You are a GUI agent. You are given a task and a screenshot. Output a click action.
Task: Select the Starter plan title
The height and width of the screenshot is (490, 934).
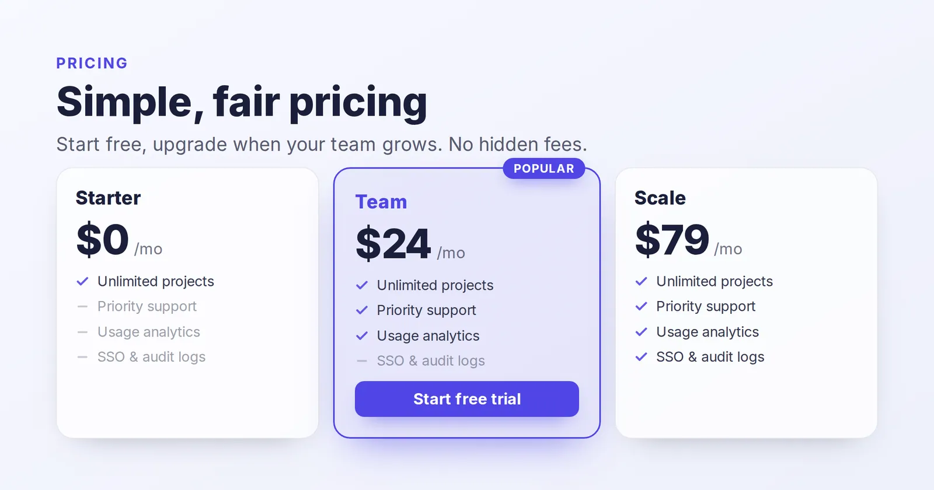click(108, 198)
